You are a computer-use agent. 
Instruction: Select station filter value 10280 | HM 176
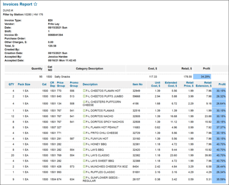click(34, 15)
